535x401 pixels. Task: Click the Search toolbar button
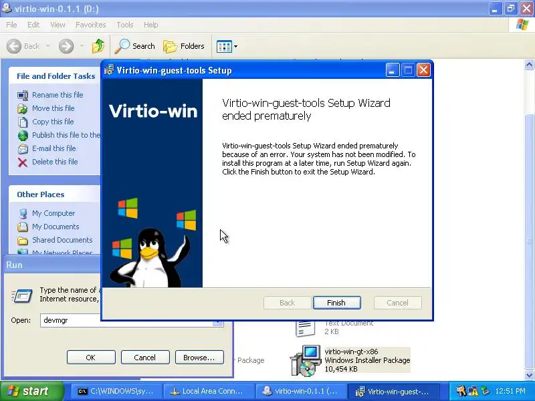[x=135, y=46]
